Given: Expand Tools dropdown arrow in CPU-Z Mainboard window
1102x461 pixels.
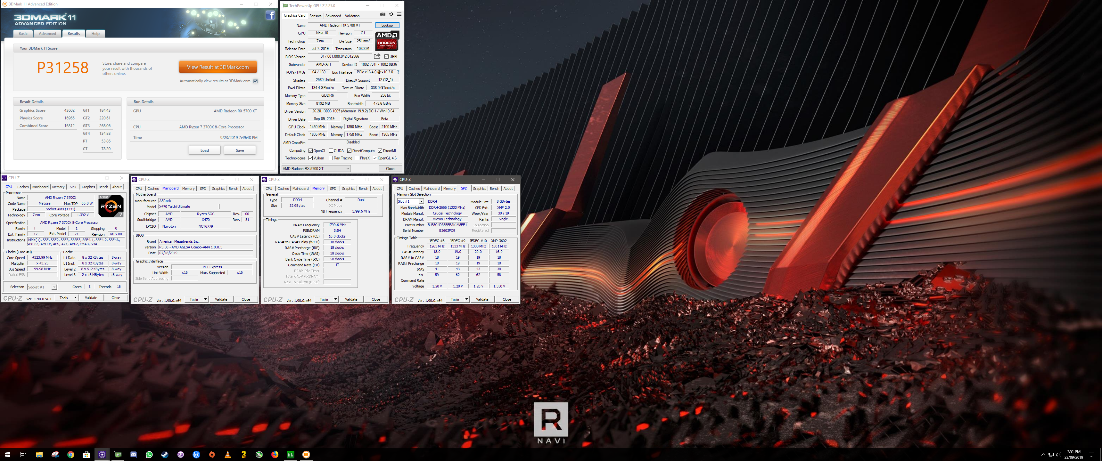Looking at the screenshot, I should tap(205, 299).
